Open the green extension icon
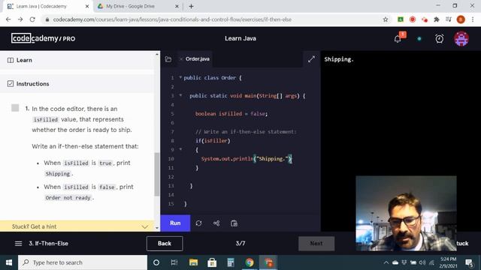 tap(401, 19)
